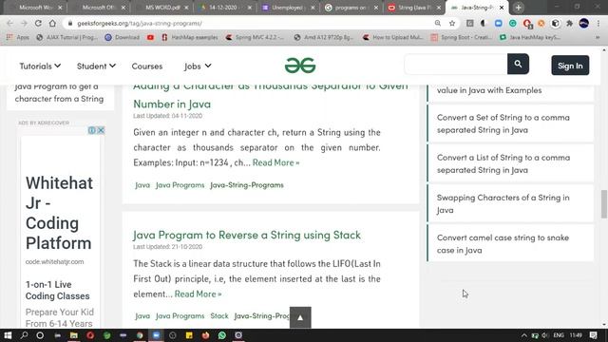Close the Whitehat Jr ad

pos(101,130)
